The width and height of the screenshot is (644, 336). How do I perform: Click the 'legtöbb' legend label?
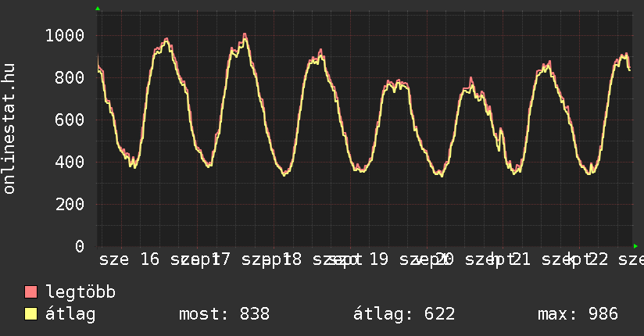[x=80, y=292]
